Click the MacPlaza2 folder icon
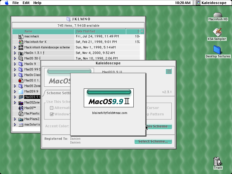Image resolution: width=232 pixels, height=174 pixels. [x=21, y=119]
